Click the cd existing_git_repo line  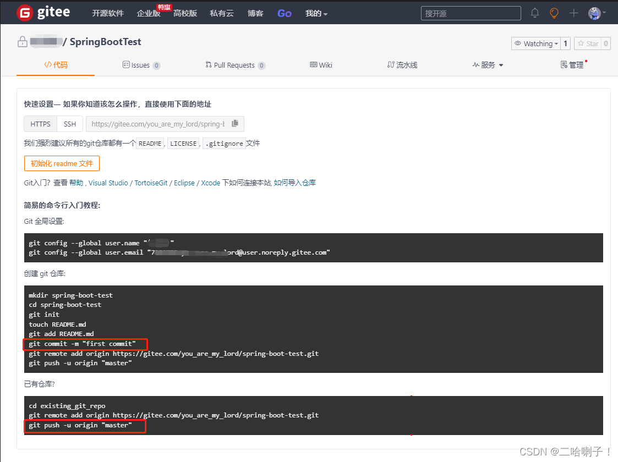click(67, 406)
